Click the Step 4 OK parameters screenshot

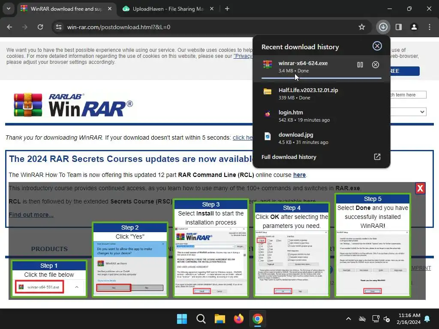pyautogui.click(x=292, y=263)
